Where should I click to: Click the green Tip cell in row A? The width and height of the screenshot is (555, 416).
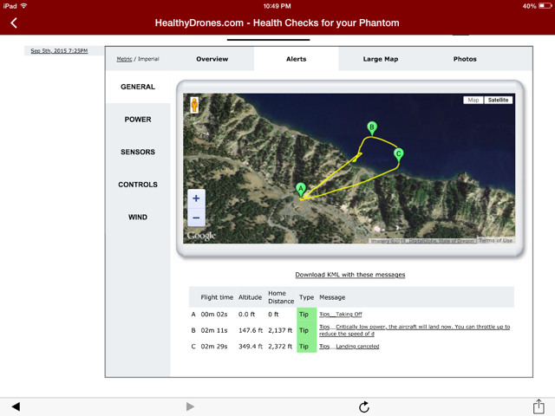click(x=306, y=314)
